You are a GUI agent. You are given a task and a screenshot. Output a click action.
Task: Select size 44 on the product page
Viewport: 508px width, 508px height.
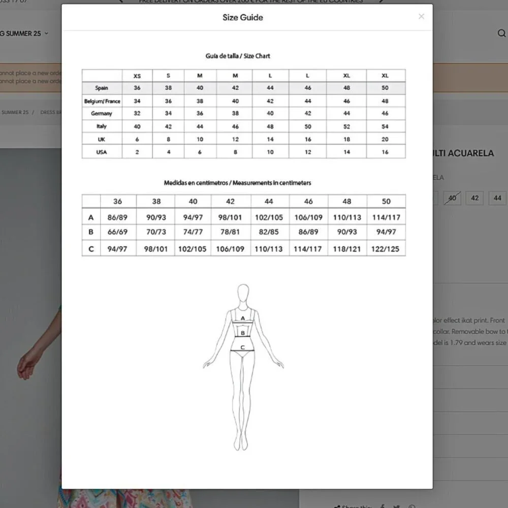coord(497,198)
